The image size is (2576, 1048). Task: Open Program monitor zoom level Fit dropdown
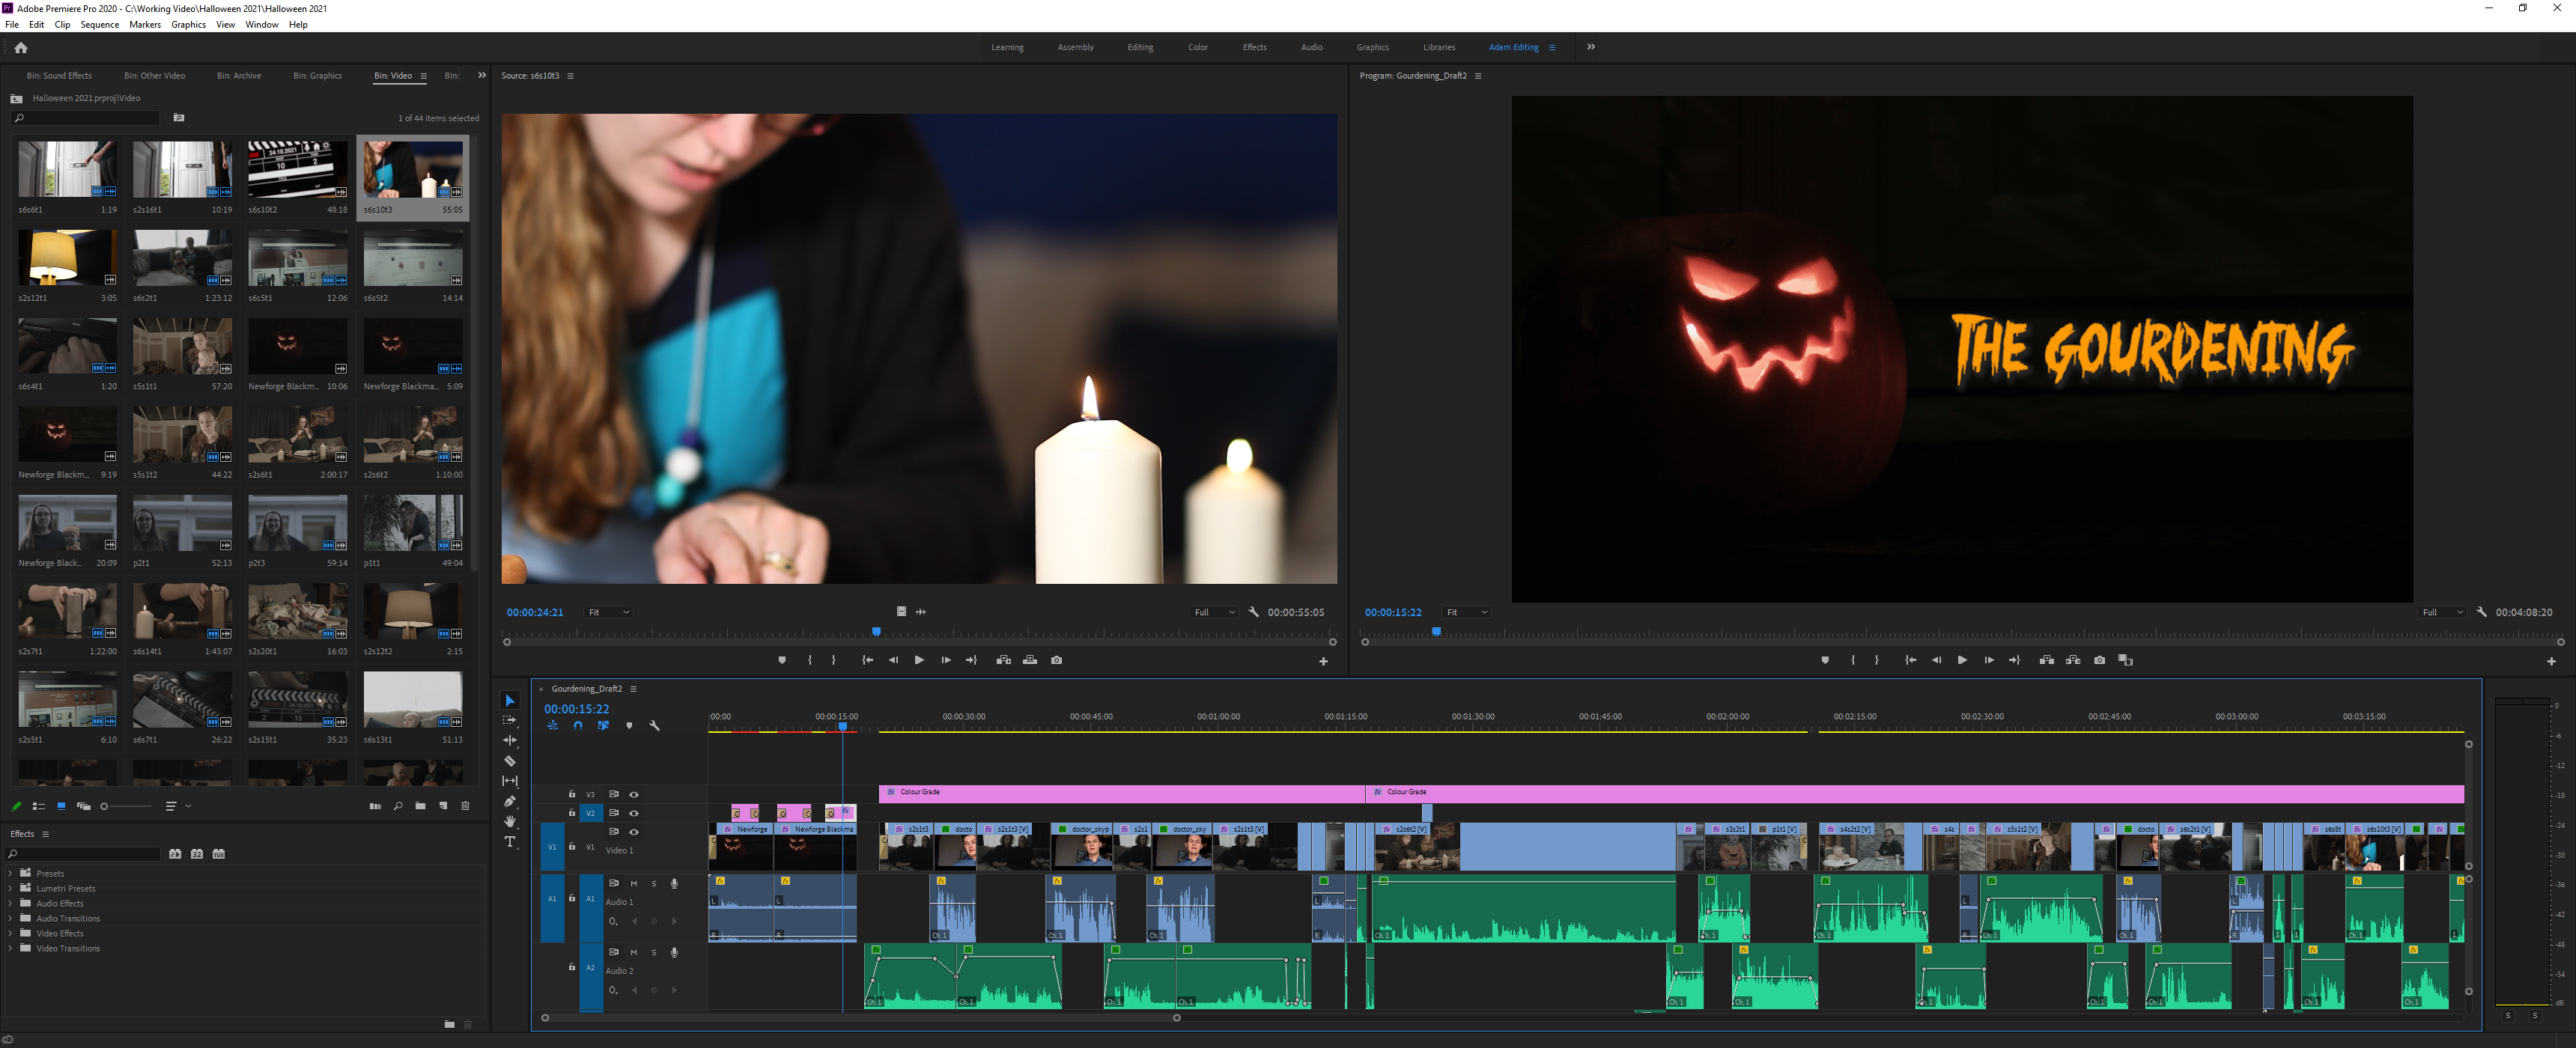[1467, 612]
